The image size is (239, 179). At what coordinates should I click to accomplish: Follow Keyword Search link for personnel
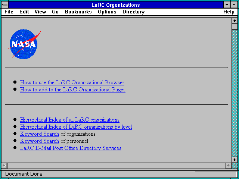pyautogui.click(x=40, y=141)
